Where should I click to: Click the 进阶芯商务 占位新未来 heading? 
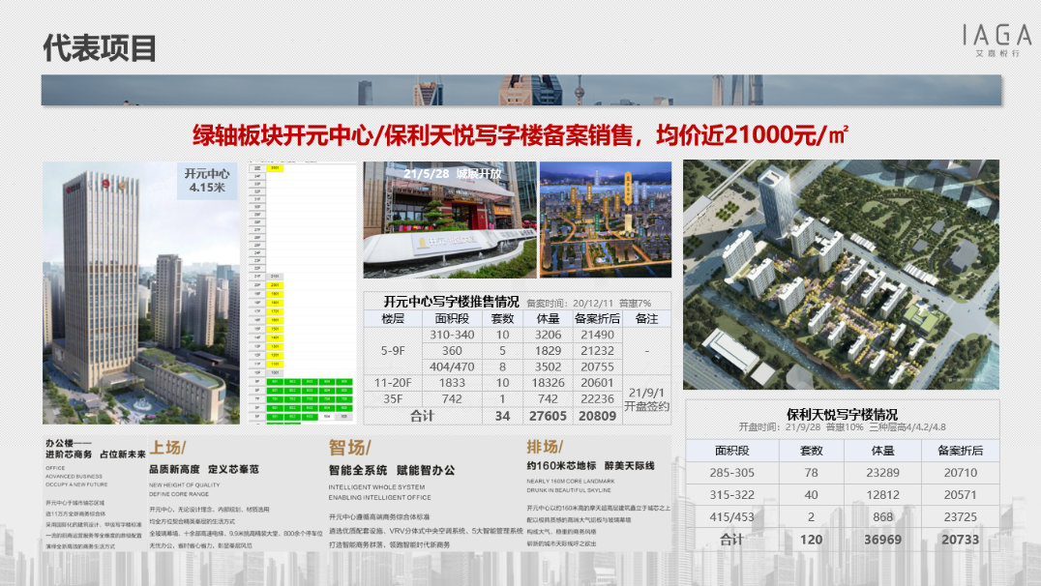pyautogui.click(x=95, y=454)
